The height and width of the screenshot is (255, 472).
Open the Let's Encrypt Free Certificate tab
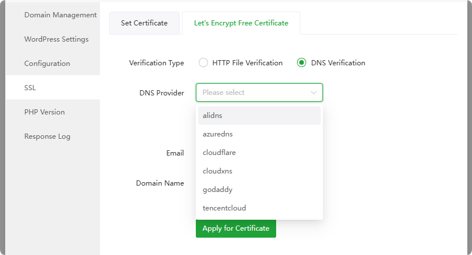(x=241, y=23)
